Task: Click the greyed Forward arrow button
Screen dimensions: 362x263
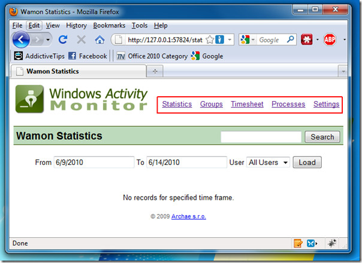Action: click(37, 40)
